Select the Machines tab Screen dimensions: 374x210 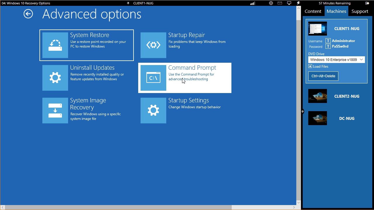coord(337,11)
